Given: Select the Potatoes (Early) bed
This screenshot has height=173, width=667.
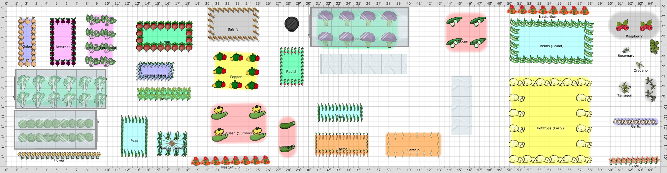Looking at the screenshot, I should coord(550,120).
